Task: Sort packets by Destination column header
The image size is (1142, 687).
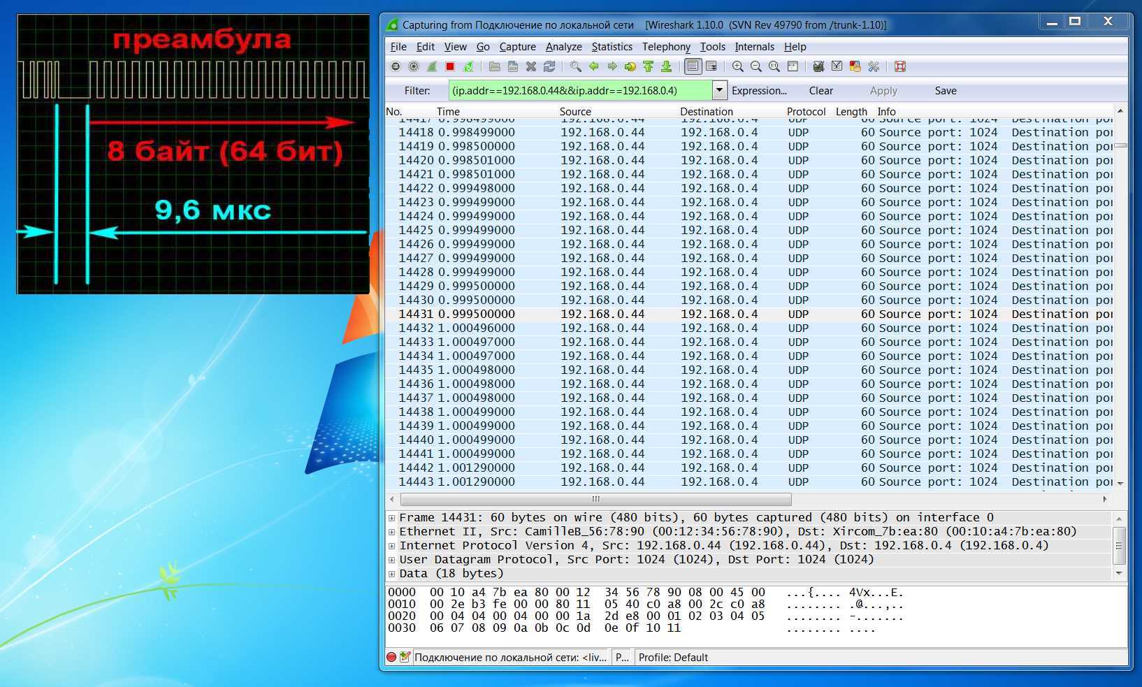Action: tap(707, 112)
